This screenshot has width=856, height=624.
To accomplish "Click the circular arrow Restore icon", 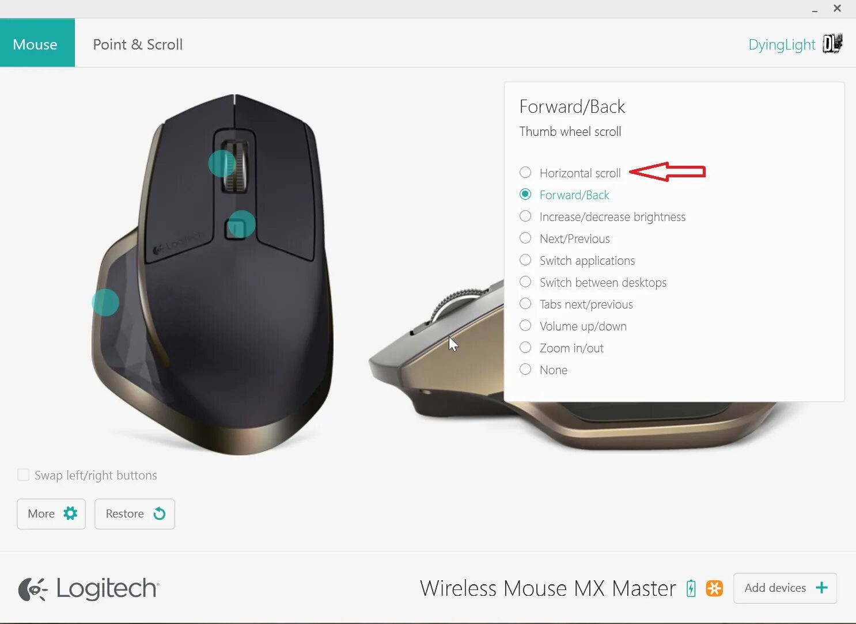I will (160, 513).
